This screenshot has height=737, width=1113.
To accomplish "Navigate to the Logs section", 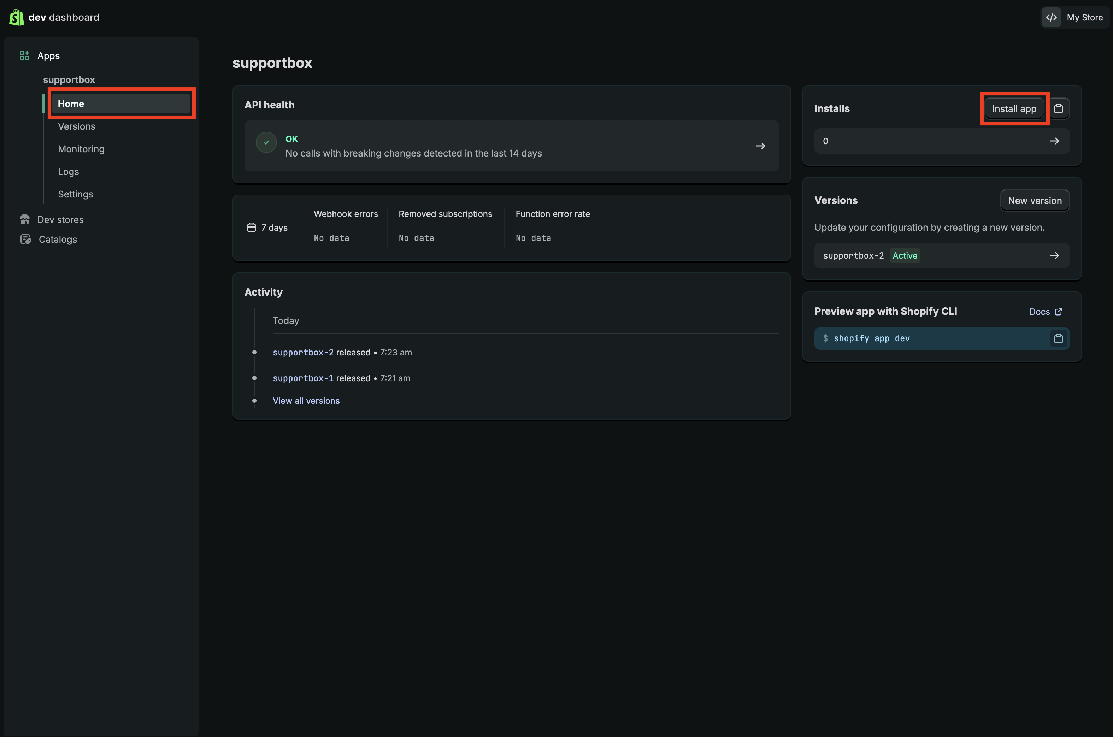I will (68, 171).
